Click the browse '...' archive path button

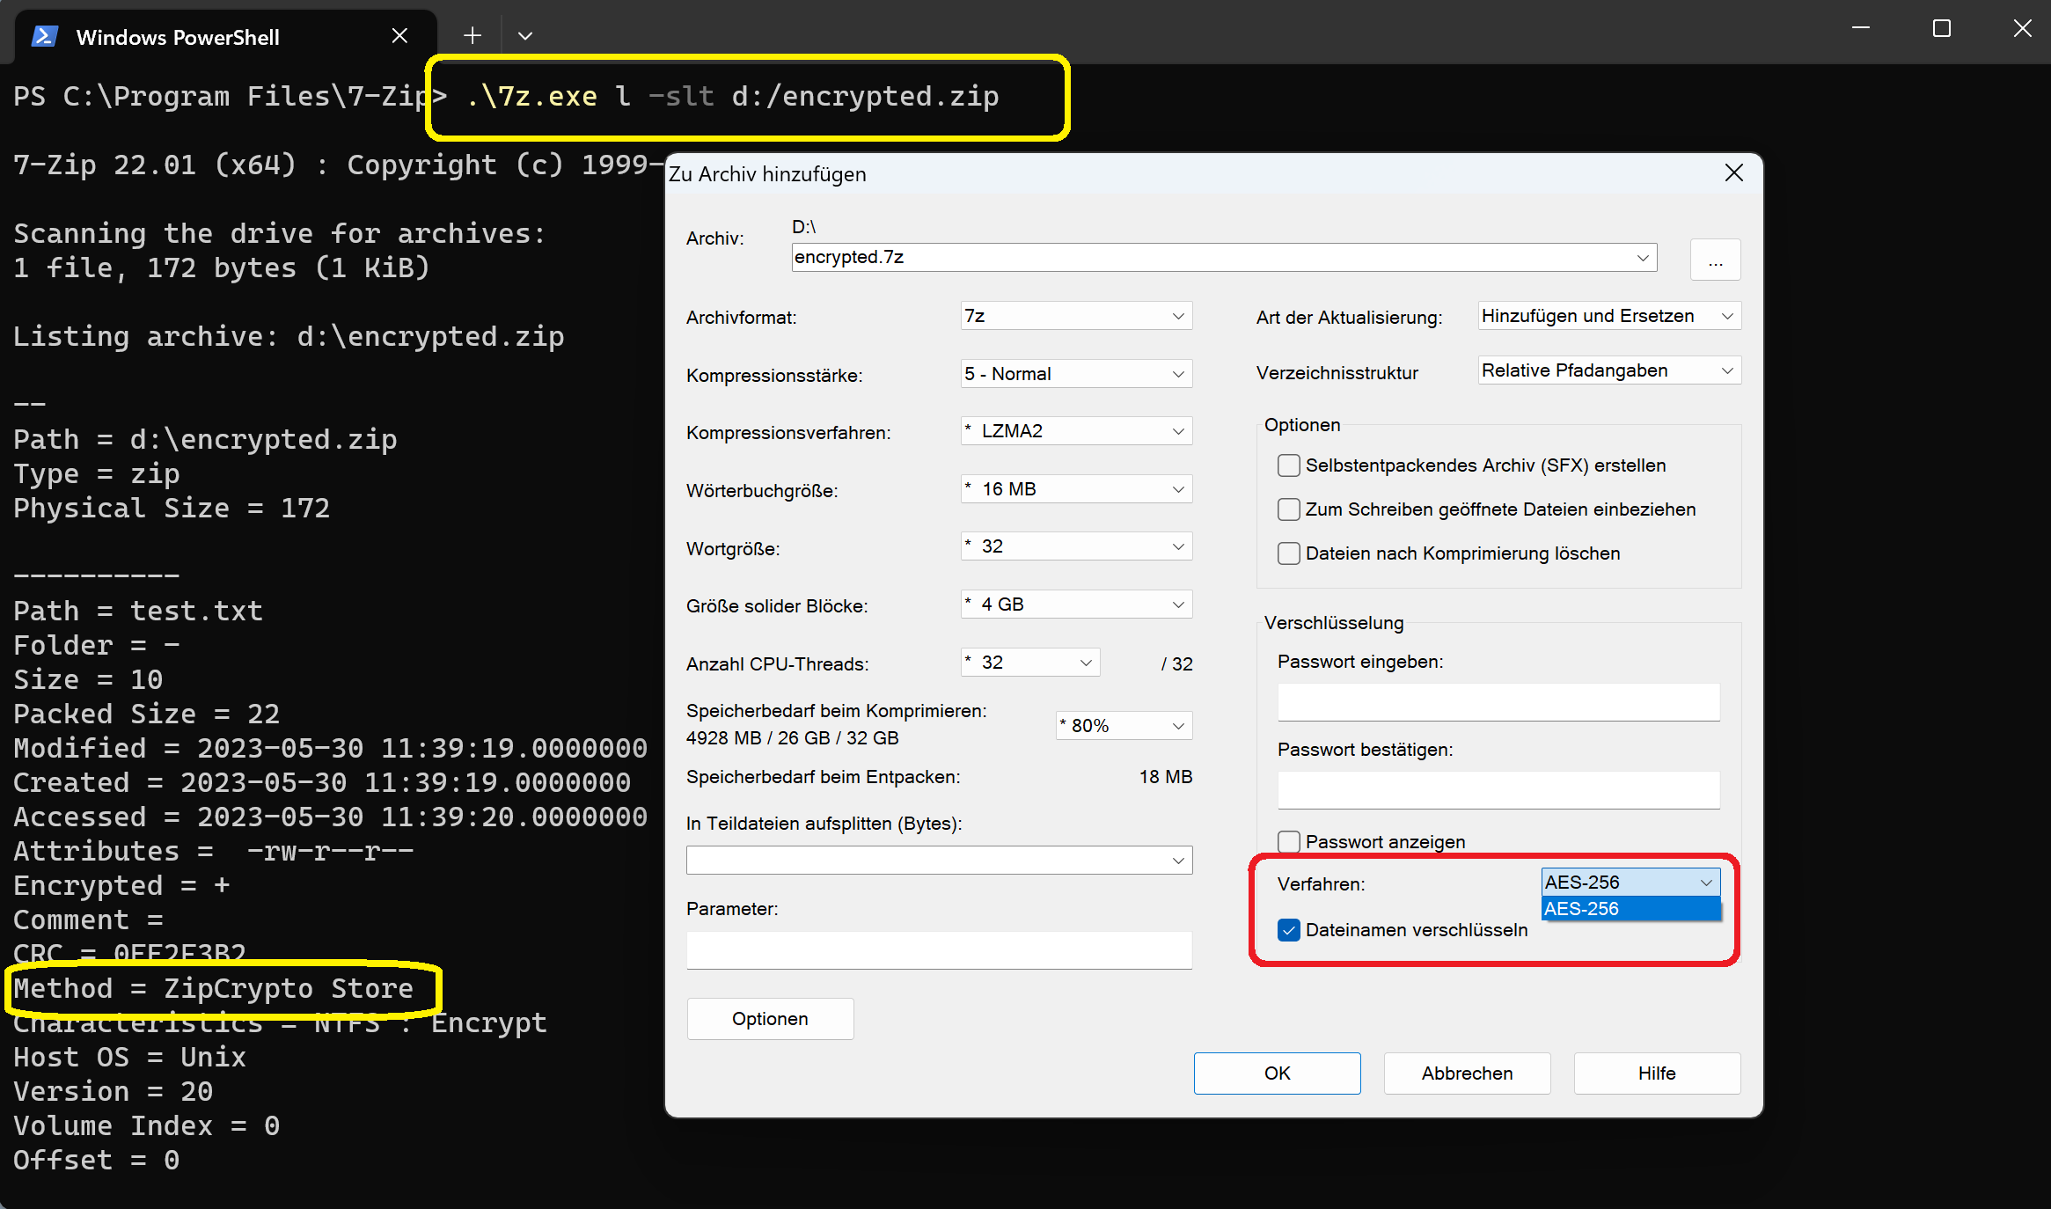tap(1715, 260)
